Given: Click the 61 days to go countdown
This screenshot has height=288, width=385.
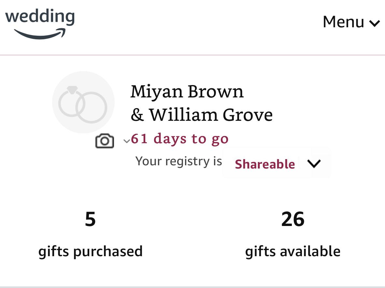Looking at the screenshot, I should [180, 139].
